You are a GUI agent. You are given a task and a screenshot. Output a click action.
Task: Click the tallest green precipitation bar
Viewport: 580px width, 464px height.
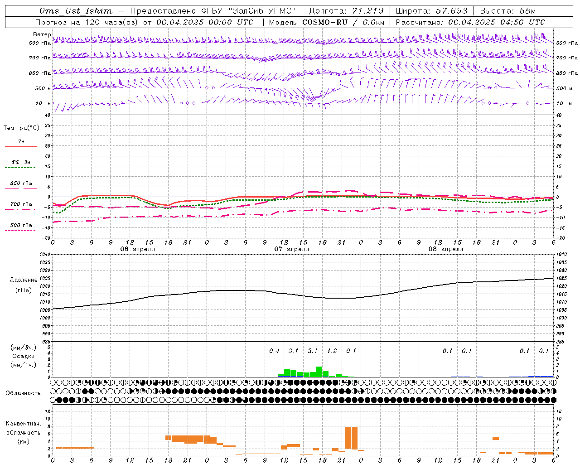point(319,372)
